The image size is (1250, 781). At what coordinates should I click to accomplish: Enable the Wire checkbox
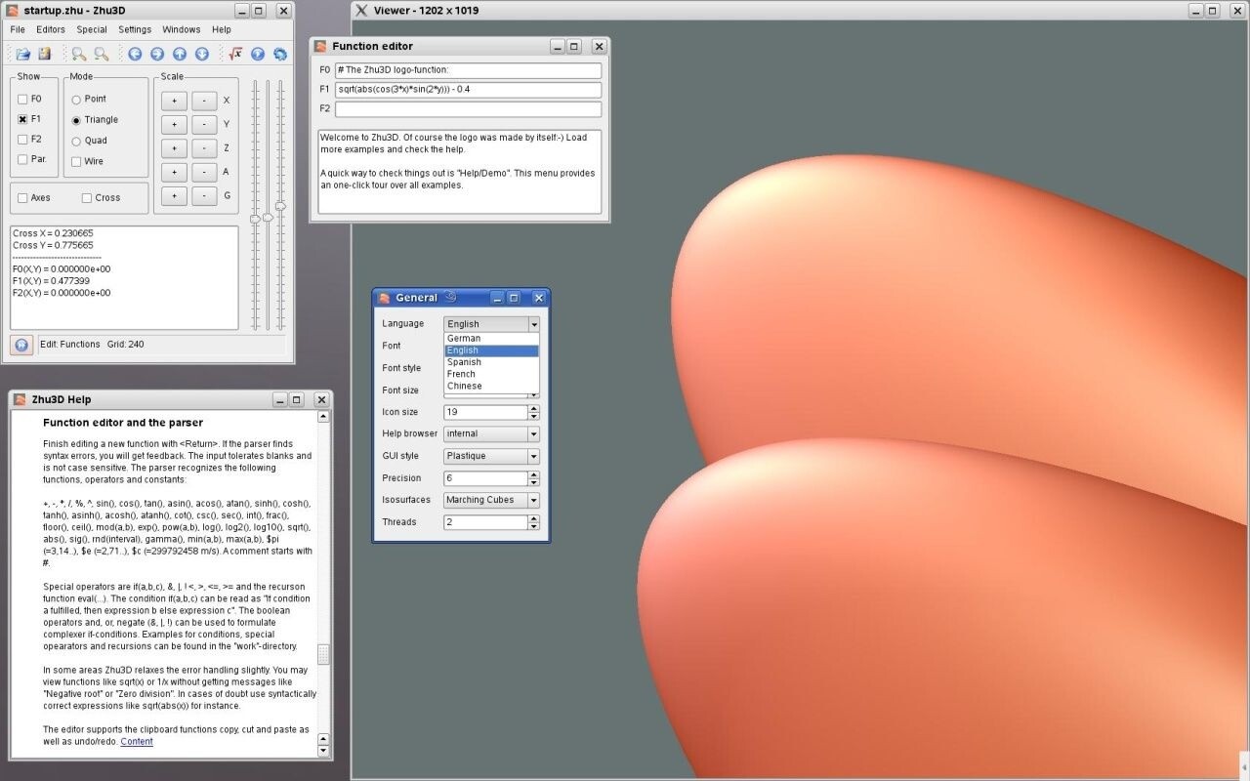(76, 162)
